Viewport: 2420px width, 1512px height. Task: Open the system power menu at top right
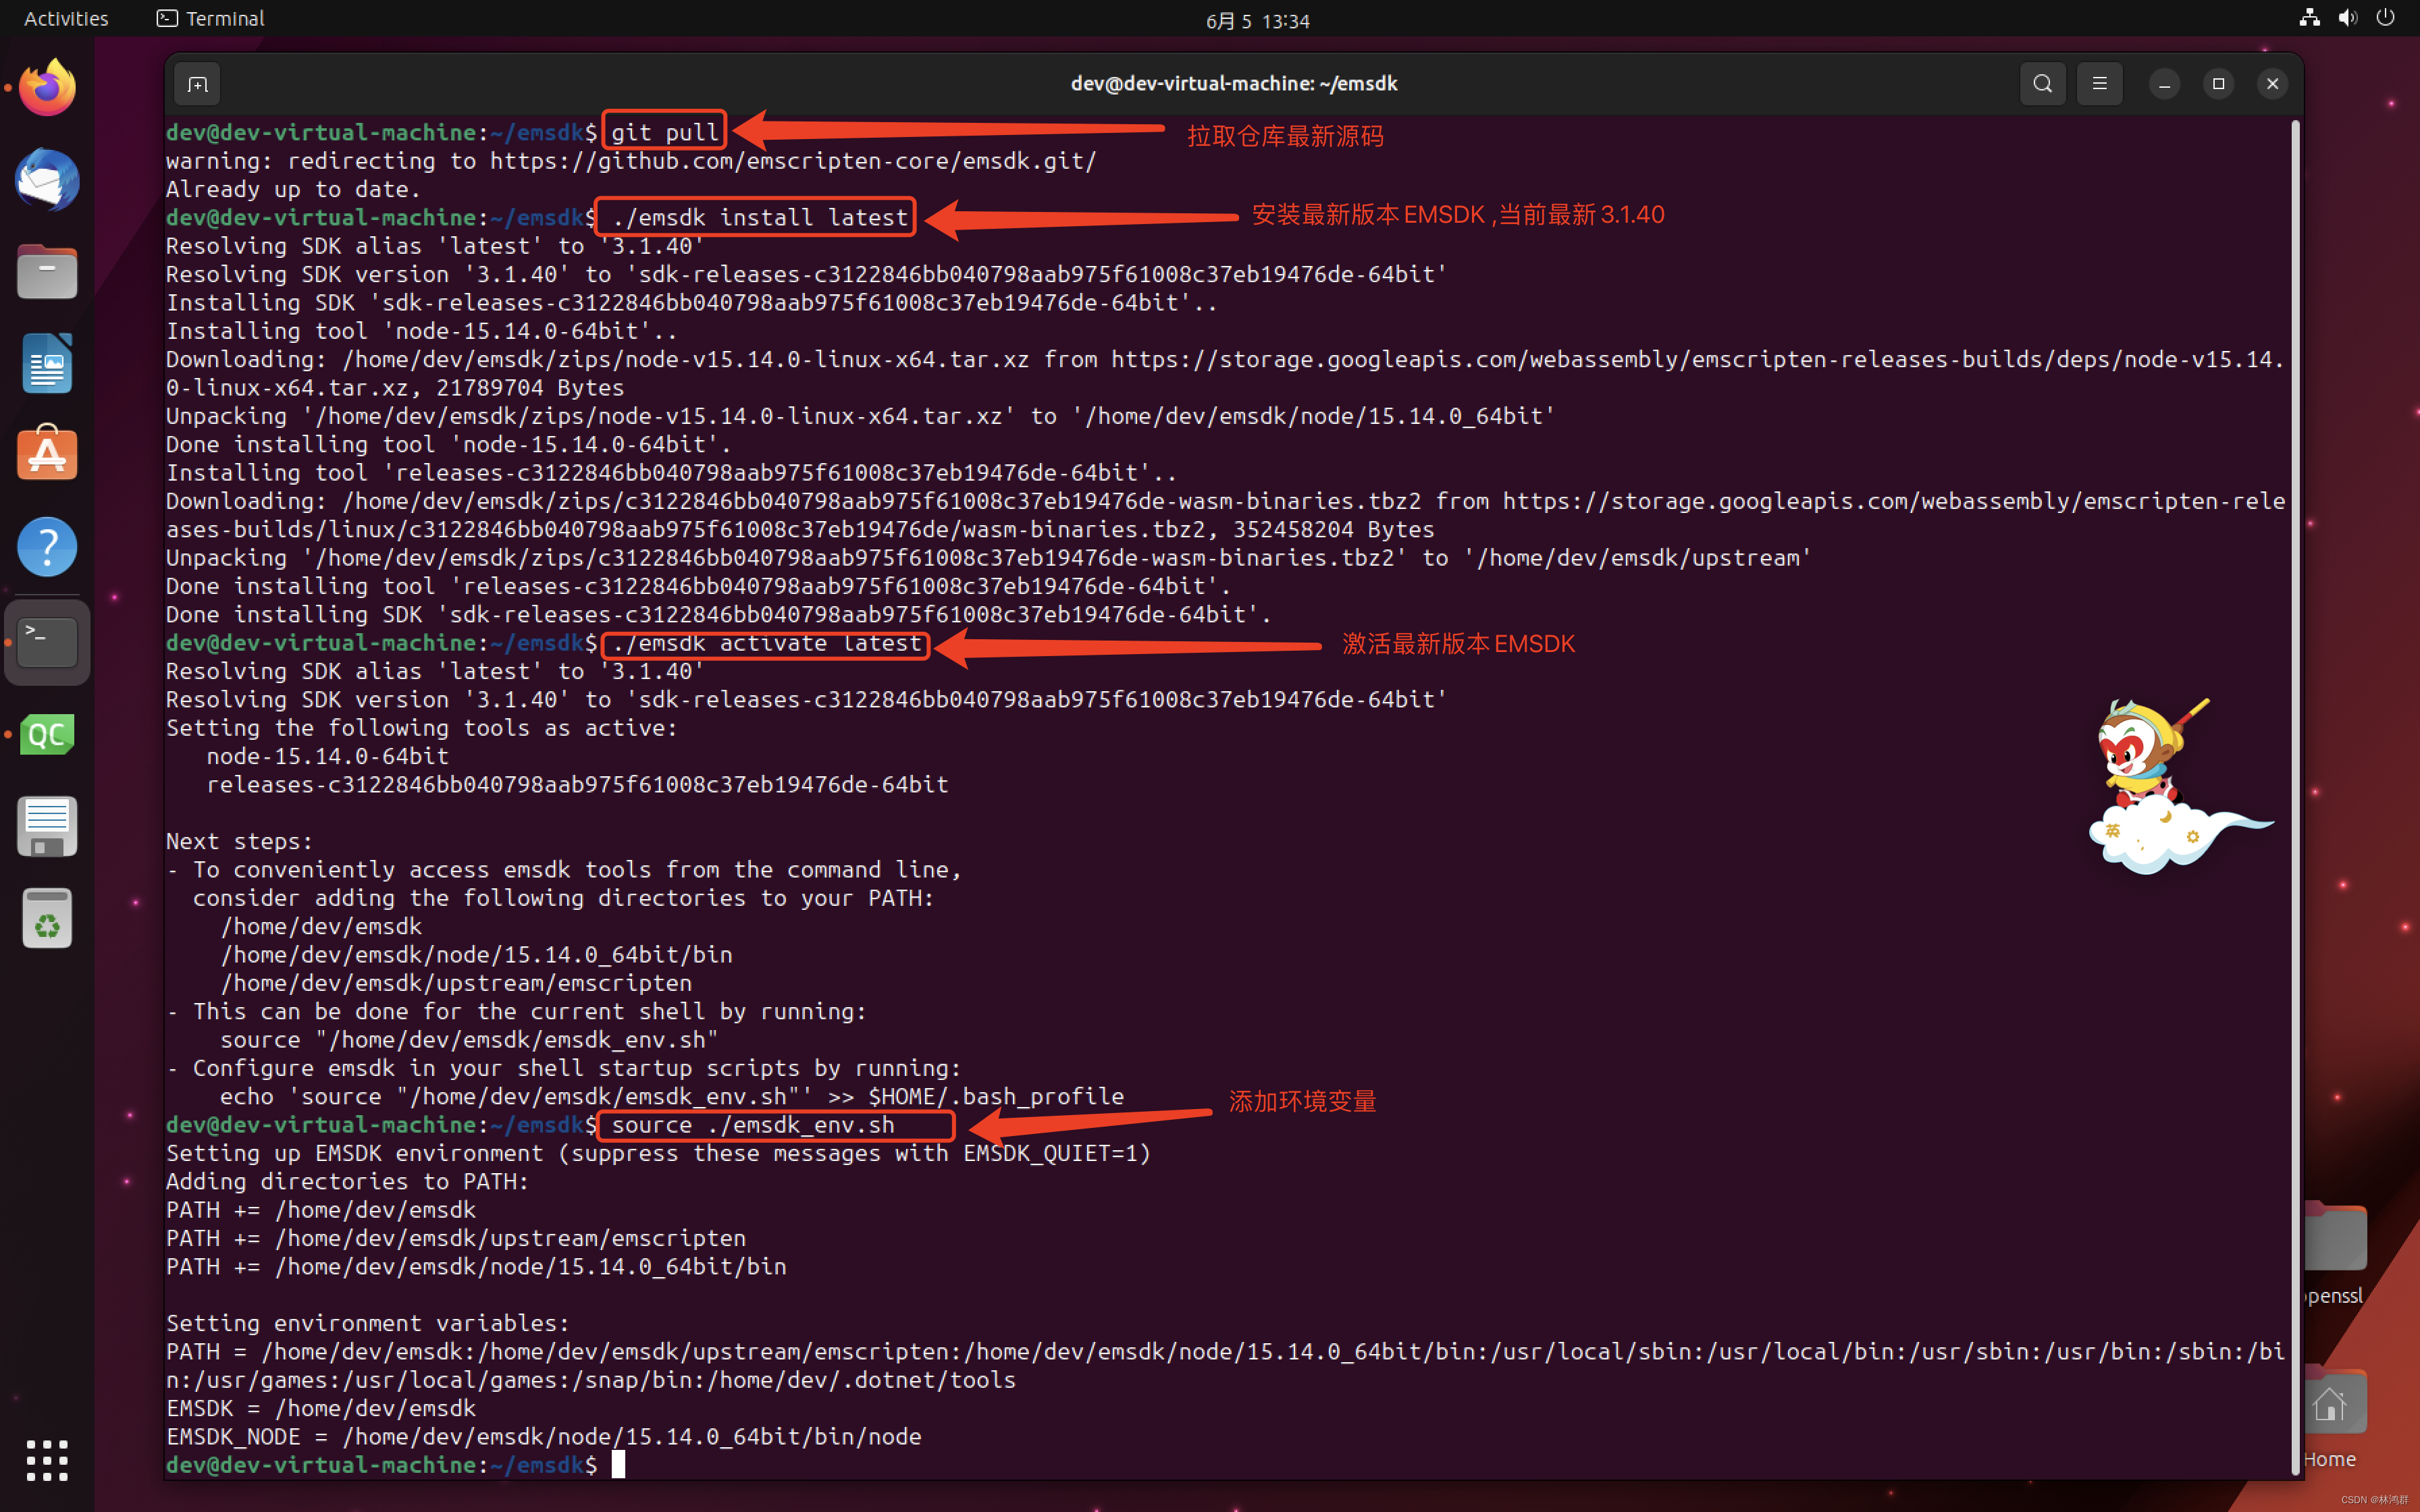(x=2386, y=17)
